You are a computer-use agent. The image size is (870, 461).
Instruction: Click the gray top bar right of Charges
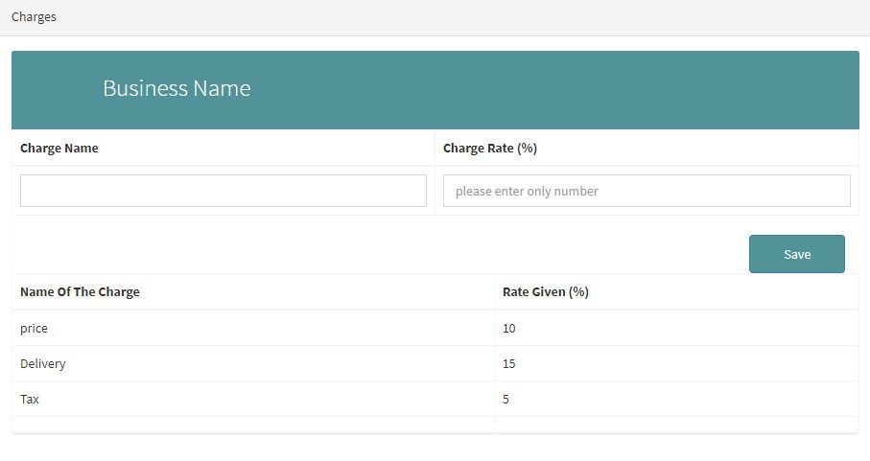460,17
